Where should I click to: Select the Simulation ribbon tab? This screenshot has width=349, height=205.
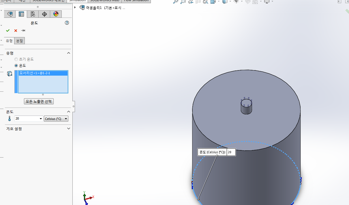(x=77, y=1)
